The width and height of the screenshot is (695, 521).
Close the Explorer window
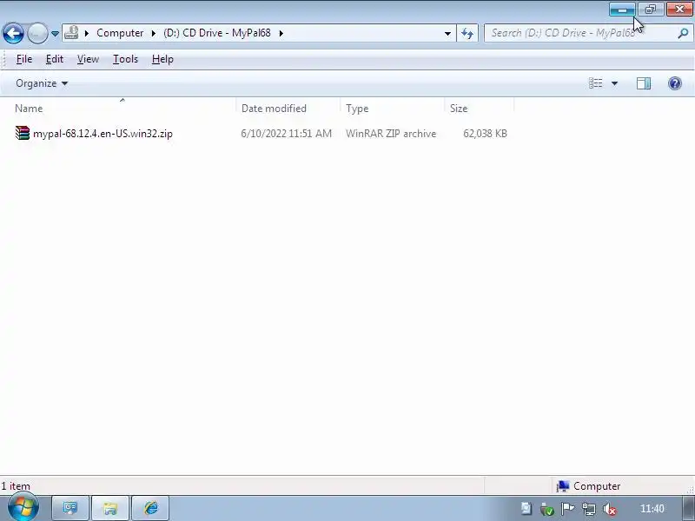click(x=679, y=9)
